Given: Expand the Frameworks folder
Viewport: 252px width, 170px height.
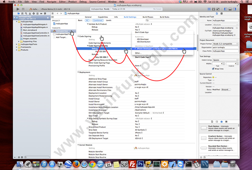Looking at the screenshot, I should tap(17, 47).
